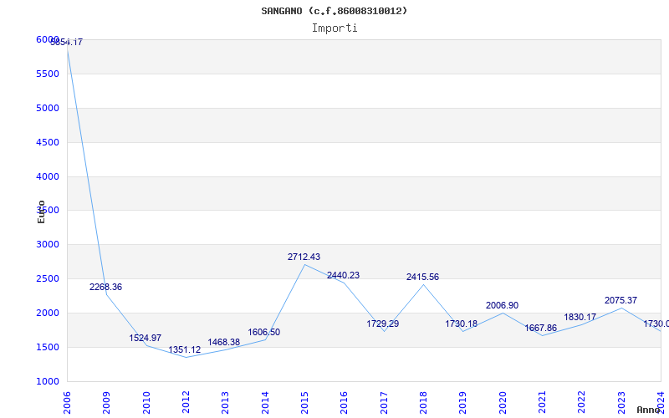Click the x-axis year label 2018
Image resolution: width=669 pixels, height=418 pixels.
[x=423, y=403]
